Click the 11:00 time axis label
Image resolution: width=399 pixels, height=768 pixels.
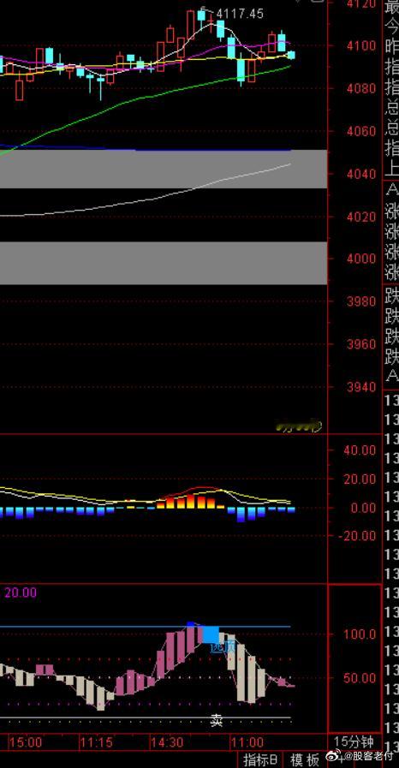pos(248,742)
